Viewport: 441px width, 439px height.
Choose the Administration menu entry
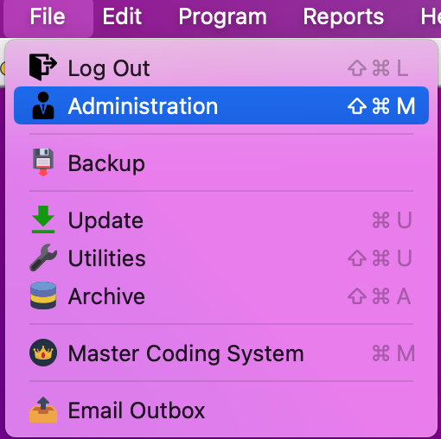[221, 105]
